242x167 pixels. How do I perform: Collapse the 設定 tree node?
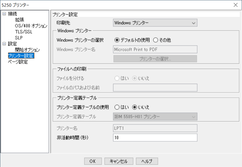coord(4,44)
